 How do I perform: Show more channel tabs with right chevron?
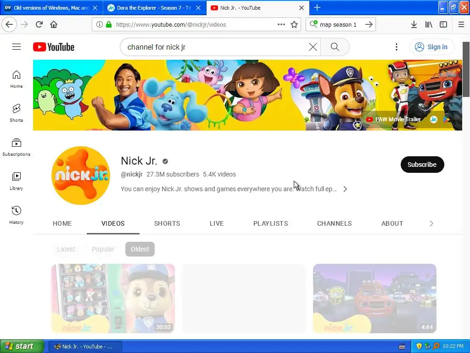(x=431, y=223)
